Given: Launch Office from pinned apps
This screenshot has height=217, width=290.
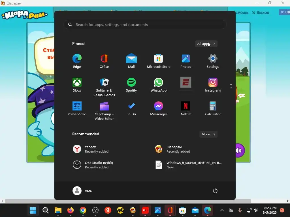Looking at the screenshot, I should click(104, 61).
